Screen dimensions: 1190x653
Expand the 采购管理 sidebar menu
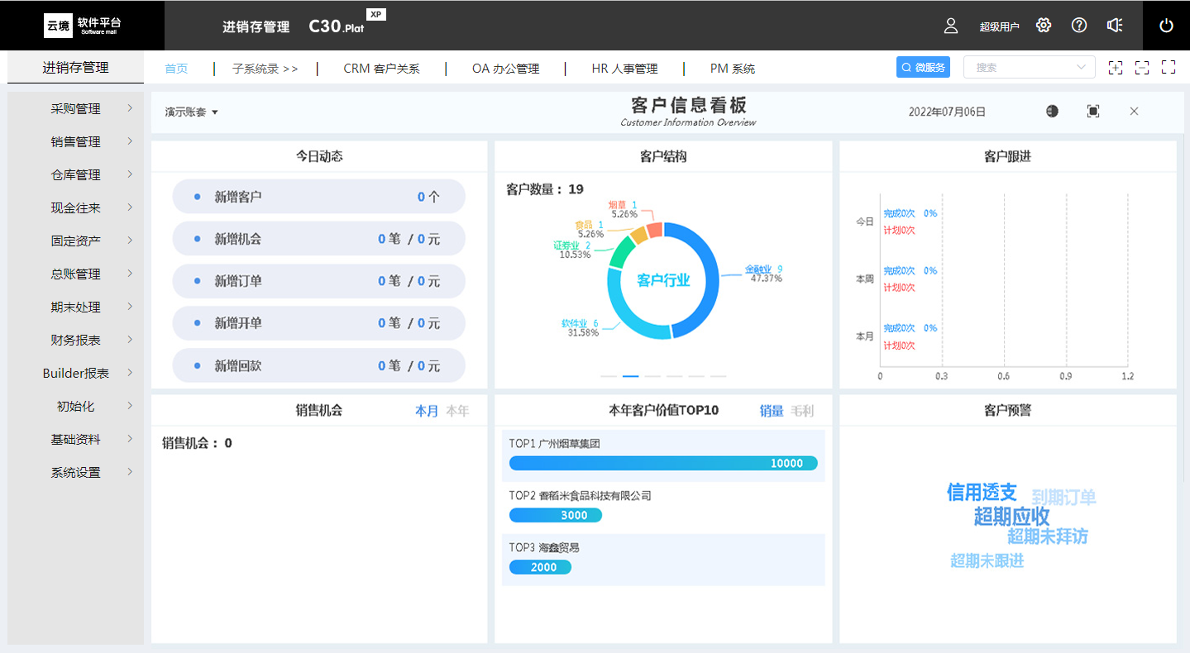tap(76, 109)
